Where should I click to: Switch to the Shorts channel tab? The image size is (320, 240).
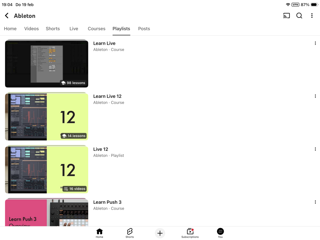pos(53,29)
